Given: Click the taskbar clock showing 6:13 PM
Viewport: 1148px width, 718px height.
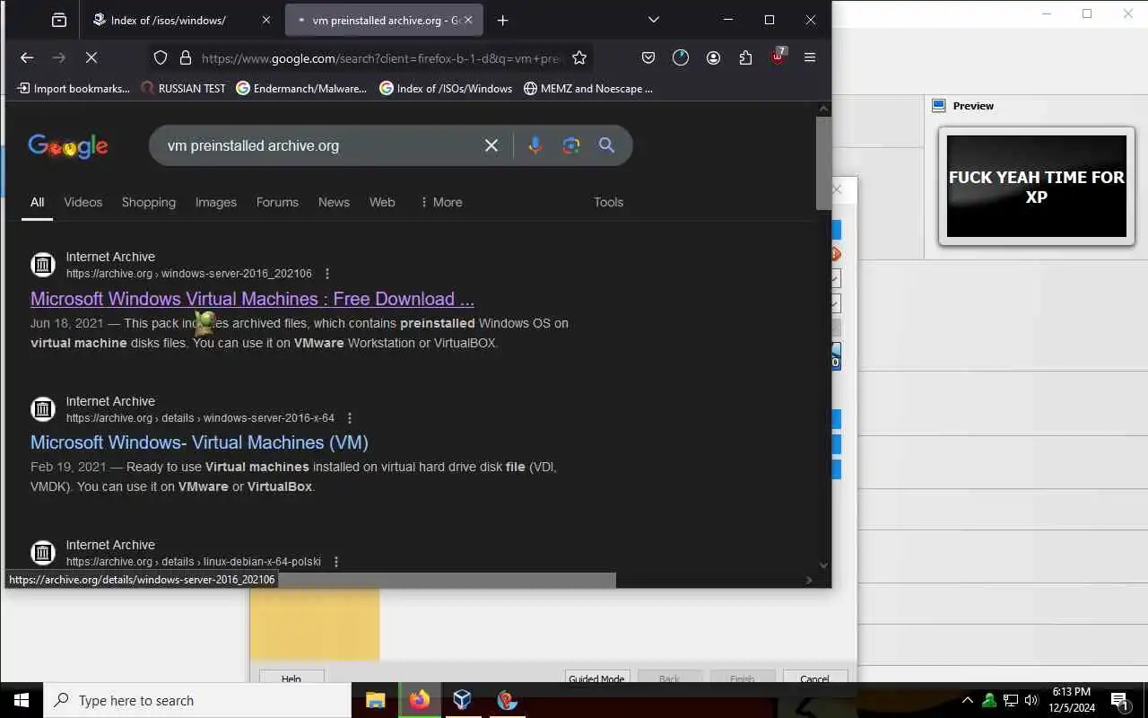Looking at the screenshot, I should coord(1071,700).
